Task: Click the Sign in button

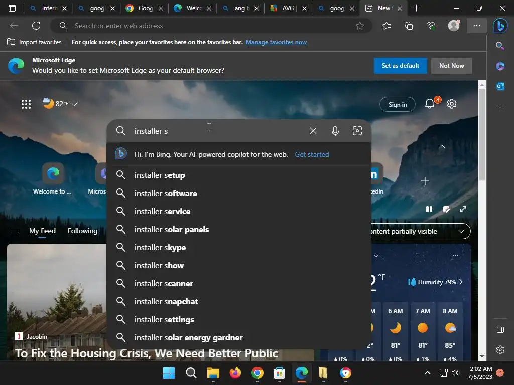Action: [398, 104]
